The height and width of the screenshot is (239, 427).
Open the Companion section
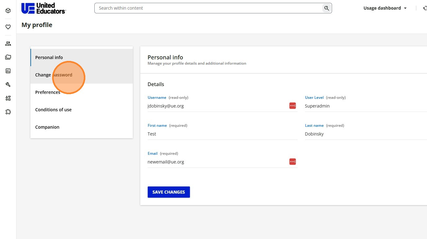point(82,127)
